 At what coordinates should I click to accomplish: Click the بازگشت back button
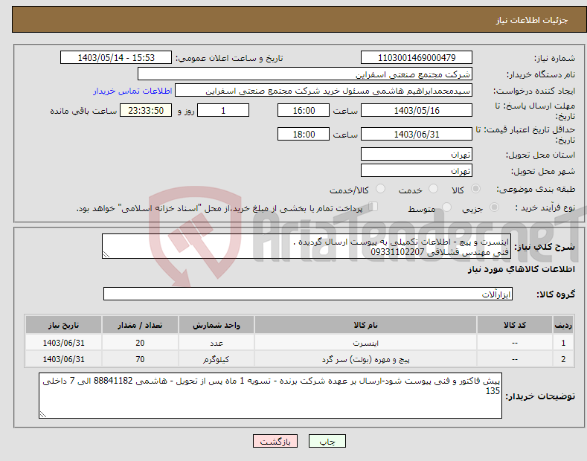275,441
